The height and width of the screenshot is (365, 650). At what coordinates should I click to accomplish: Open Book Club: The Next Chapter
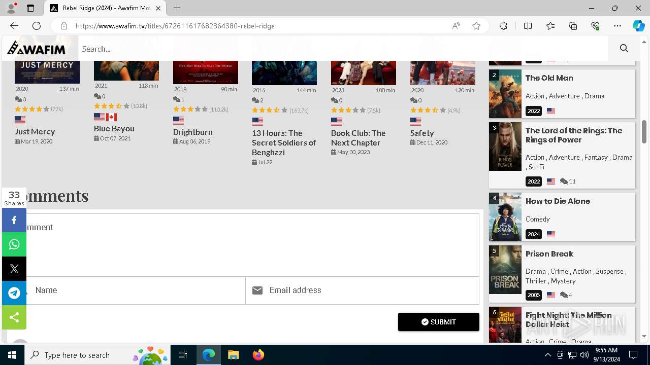359,138
